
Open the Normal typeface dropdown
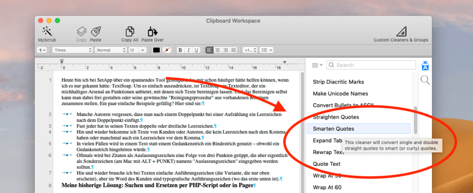pyautogui.click(x=111, y=50)
